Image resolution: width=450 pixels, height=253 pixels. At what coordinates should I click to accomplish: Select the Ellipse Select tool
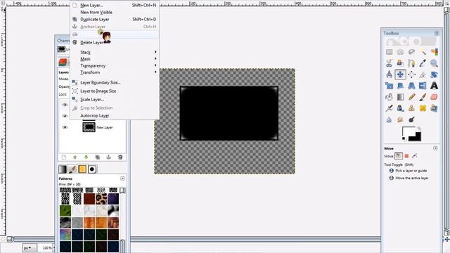[x=400, y=52]
